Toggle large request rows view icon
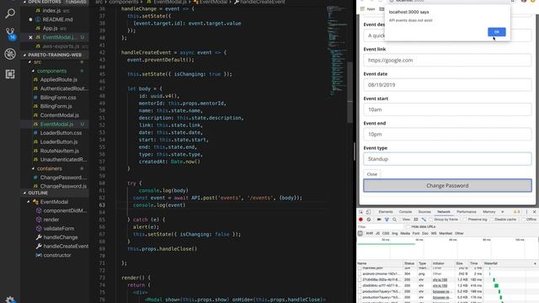Image resolution: width=539 pixels, height=303 pixels. tap(416, 219)
